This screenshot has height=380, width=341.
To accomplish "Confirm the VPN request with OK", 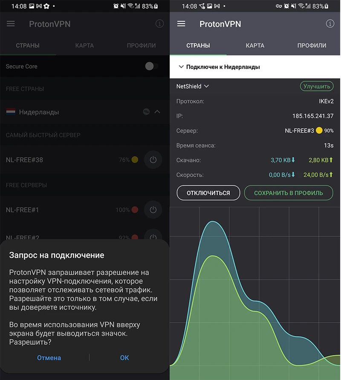I will (x=124, y=358).
